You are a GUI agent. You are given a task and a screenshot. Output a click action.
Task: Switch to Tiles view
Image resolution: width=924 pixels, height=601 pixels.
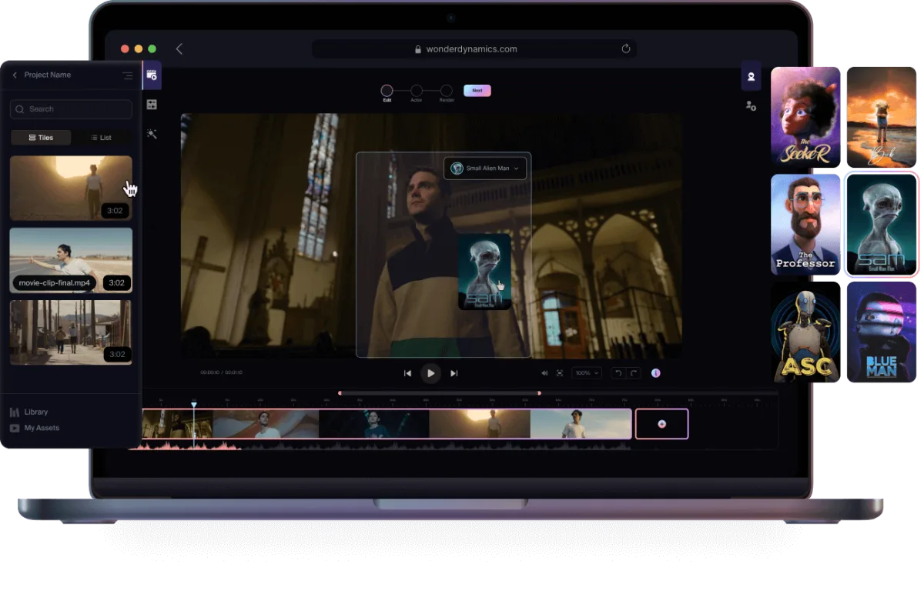tap(41, 138)
